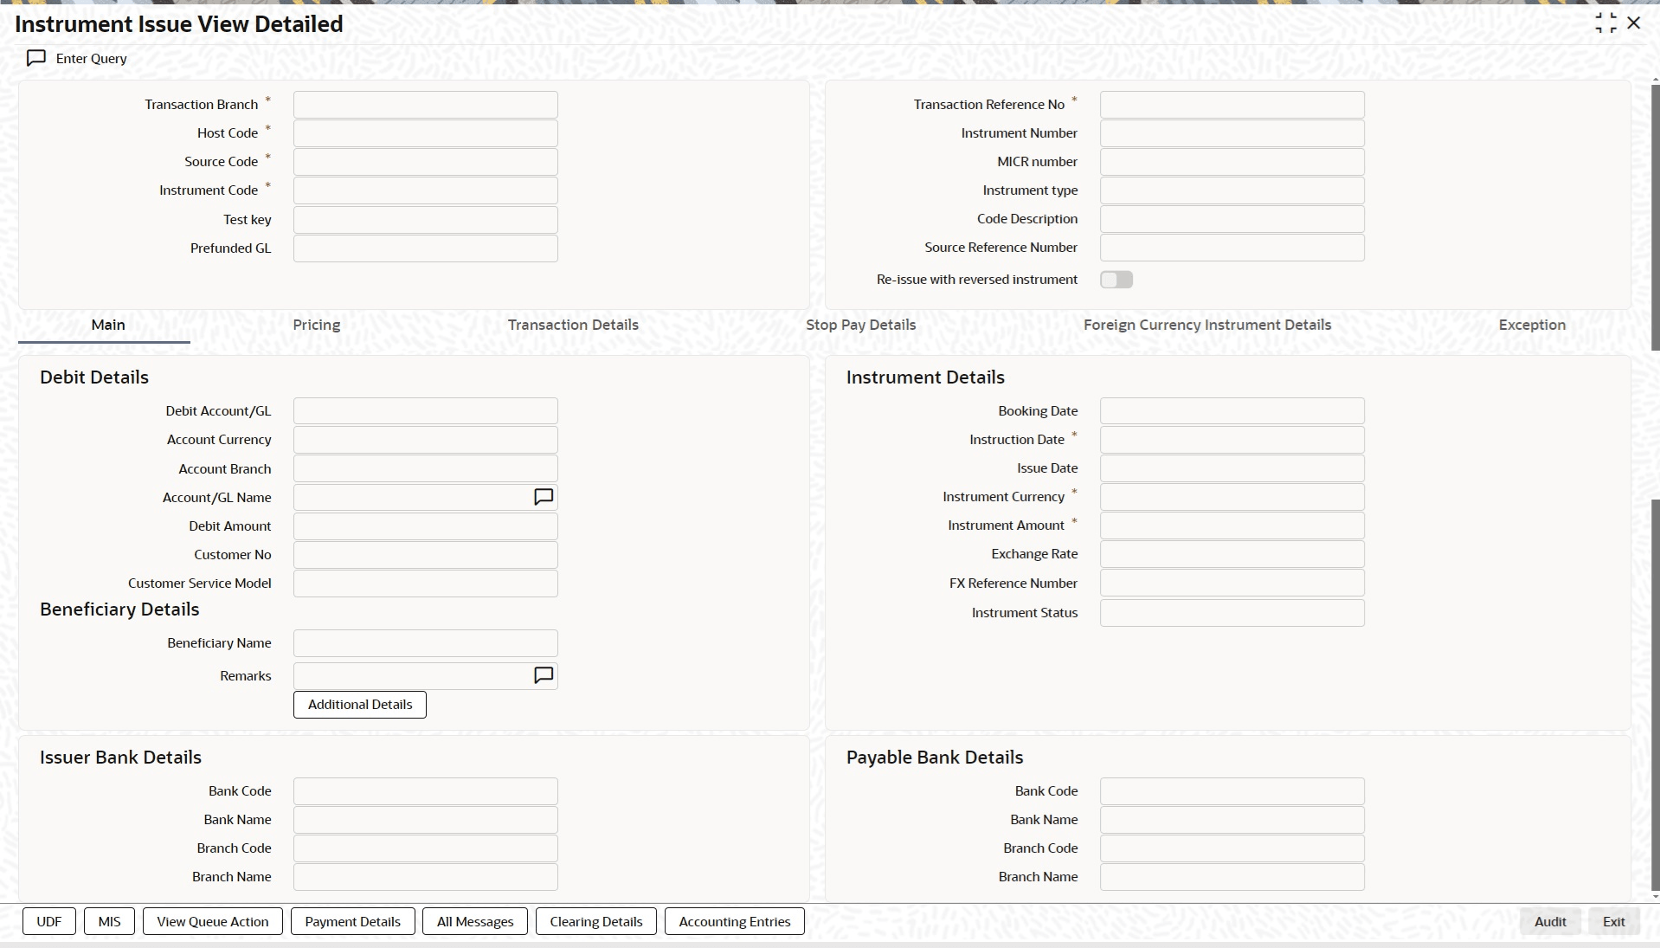
Task: Focus the Customer Service Model field
Action: point(426,584)
